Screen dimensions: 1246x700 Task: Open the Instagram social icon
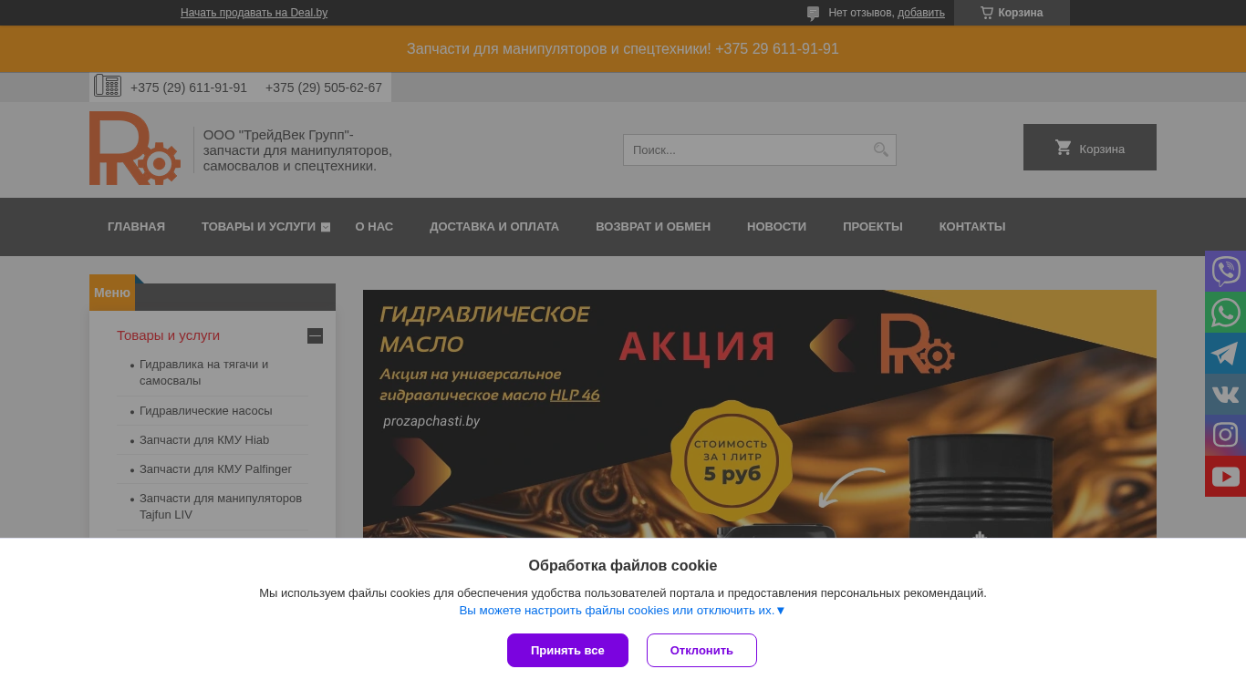(1225, 435)
